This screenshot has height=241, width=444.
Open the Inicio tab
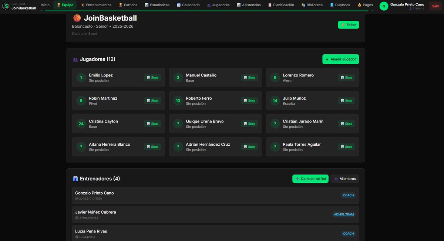point(45,5)
